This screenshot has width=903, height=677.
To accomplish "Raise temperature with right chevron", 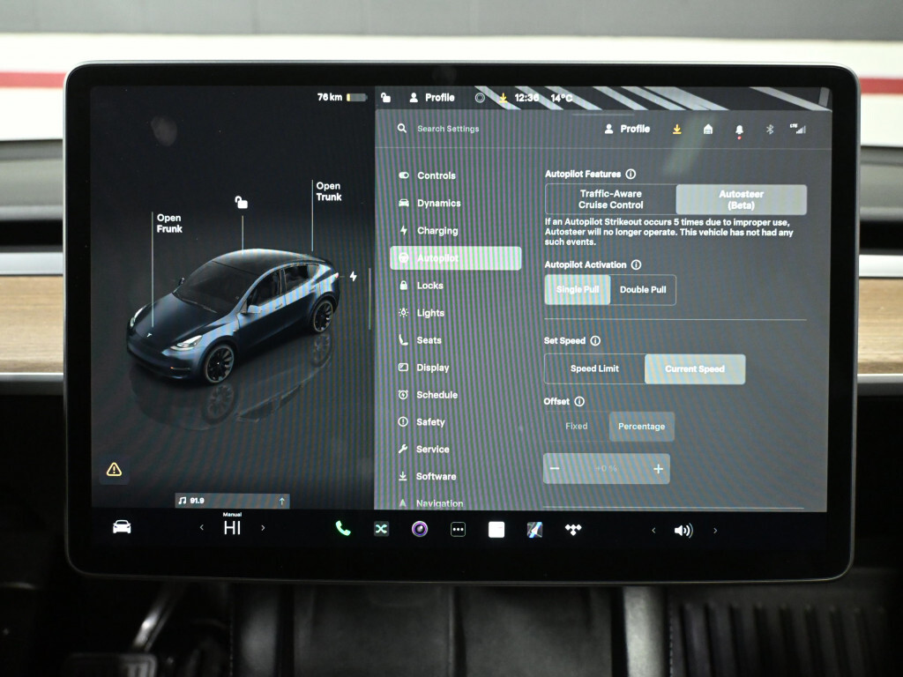I will click(263, 528).
